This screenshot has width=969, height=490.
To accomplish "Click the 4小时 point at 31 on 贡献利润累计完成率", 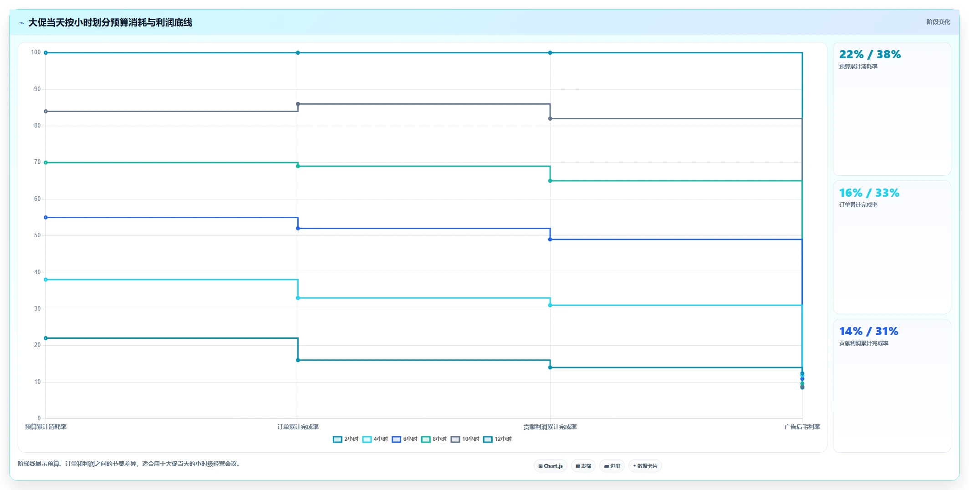I will [x=550, y=305].
